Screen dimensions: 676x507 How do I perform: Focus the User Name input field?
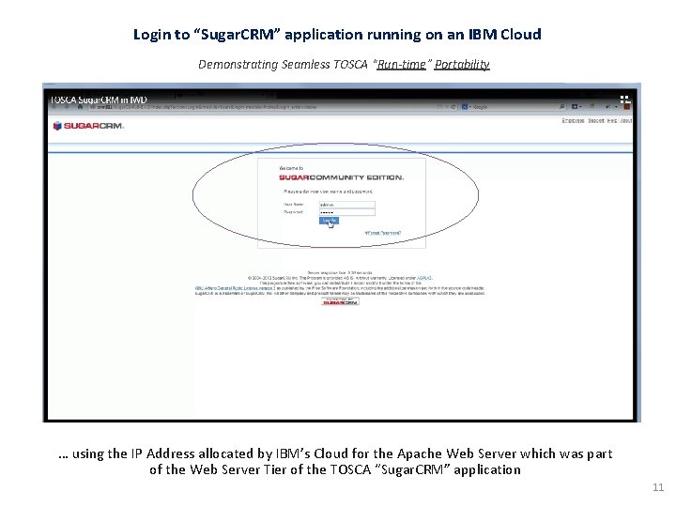point(347,205)
